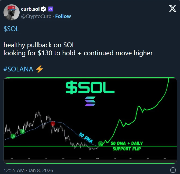Image resolution: width=180 pixels, height=174 pixels.
Task: Click the purple affiliation badge icon
Action: point(51,9)
